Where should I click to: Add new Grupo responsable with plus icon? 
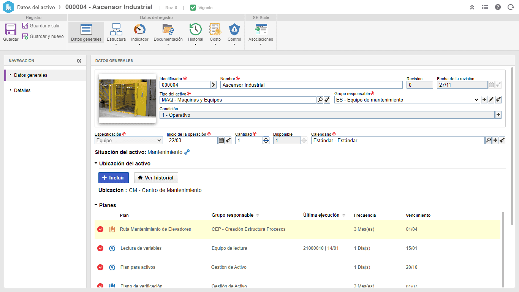click(x=484, y=100)
